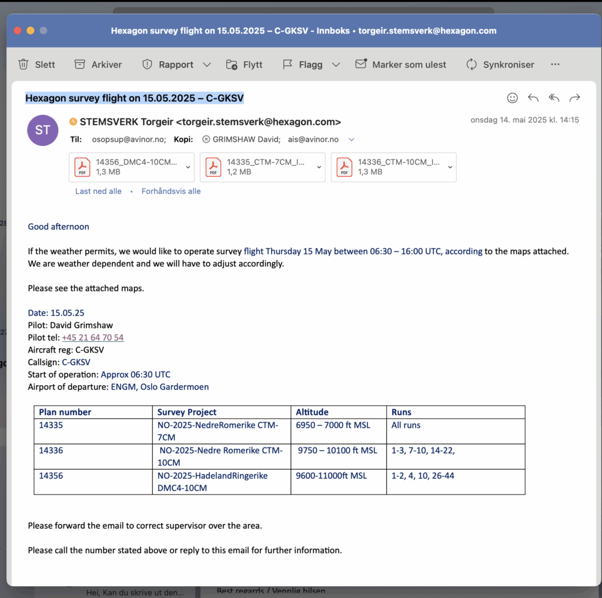602x598 pixels.
Task: Click Last ned alle link
Action: coord(98,191)
